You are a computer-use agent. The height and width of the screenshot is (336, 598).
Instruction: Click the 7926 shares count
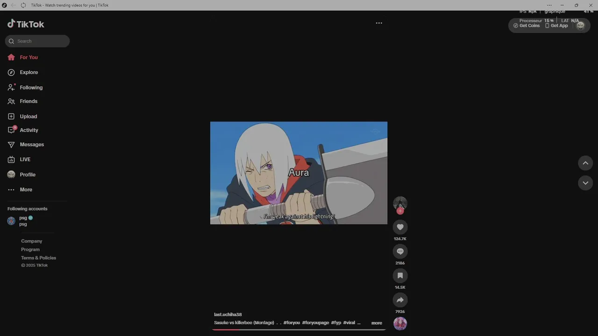pos(400,312)
